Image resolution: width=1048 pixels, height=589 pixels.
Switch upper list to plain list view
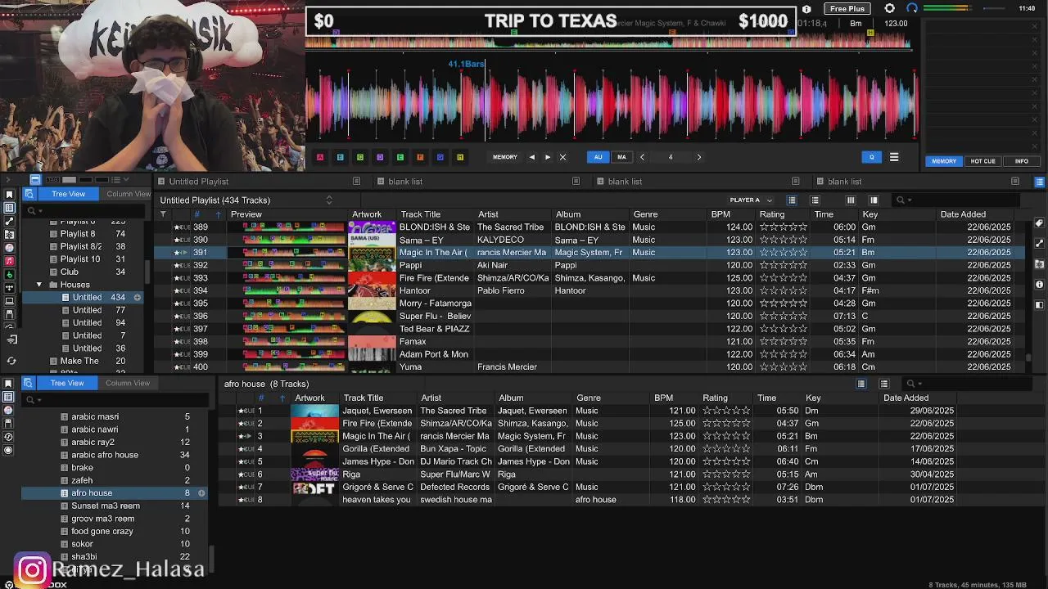click(815, 200)
